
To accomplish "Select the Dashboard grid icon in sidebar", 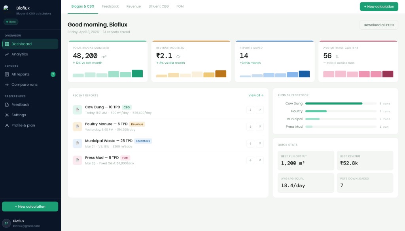I will [8, 44].
